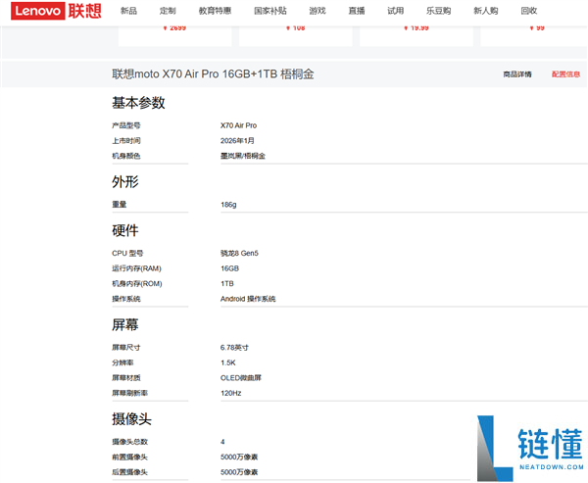
Task: Select the value OLED微曲屏
Action: (x=241, y=377)
